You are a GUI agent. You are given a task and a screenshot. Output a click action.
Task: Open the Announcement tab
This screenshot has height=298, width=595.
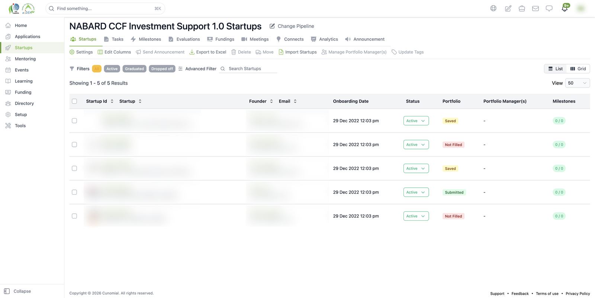365,39
